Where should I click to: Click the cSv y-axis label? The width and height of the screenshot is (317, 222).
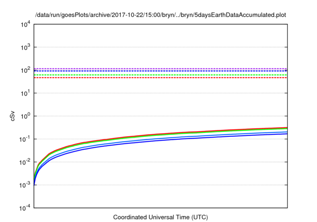12,116
